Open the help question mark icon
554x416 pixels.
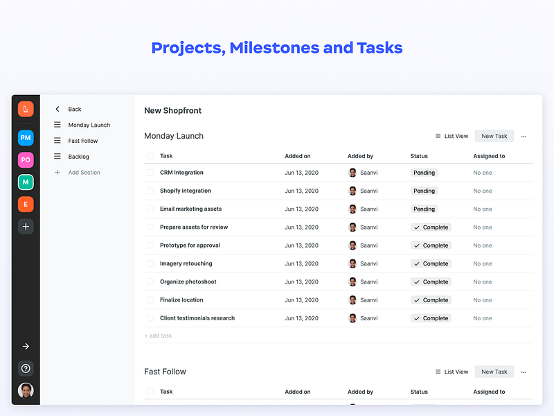26,369
